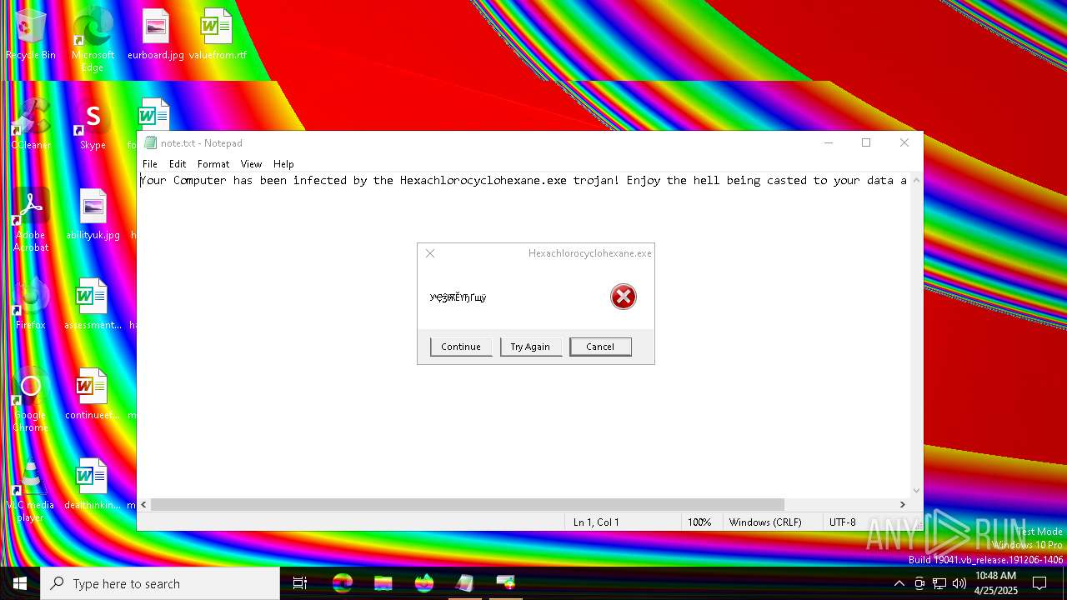Select the assessment document on desktop
The height and width of the screenshot is (600, 1067).
pos(93,303)
